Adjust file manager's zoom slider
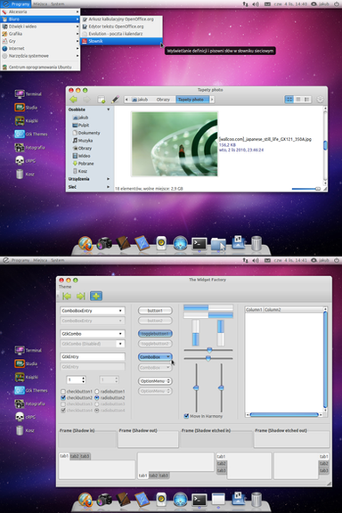342x513 pixels. 306,189
